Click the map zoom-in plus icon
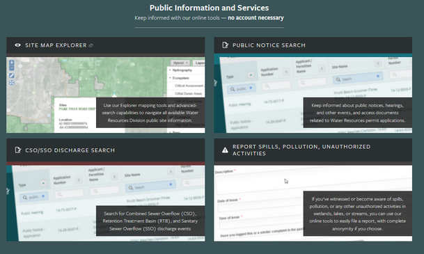Image resolution: width=424 pixels, height=254 pixels. tap(12, 63)
